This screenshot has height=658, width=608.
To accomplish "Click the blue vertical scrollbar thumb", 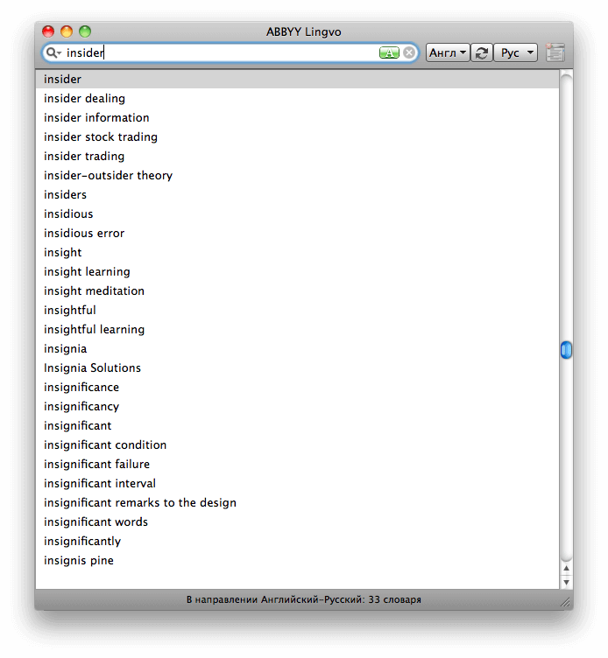I will [x=566, y=350].
